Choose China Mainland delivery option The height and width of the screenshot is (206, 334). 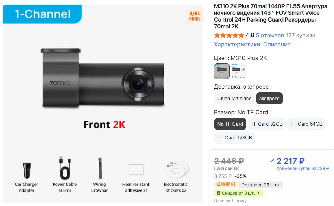pos(234,98)
